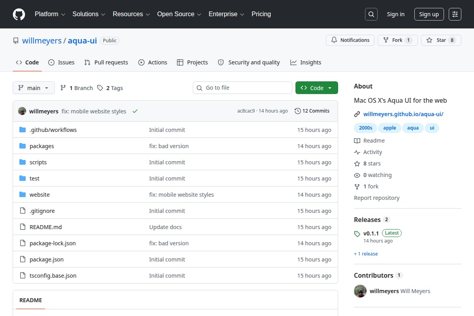Click the .github/workflows folder icon
The height and width of the screenshot is (316, 474).
(23, 130)
